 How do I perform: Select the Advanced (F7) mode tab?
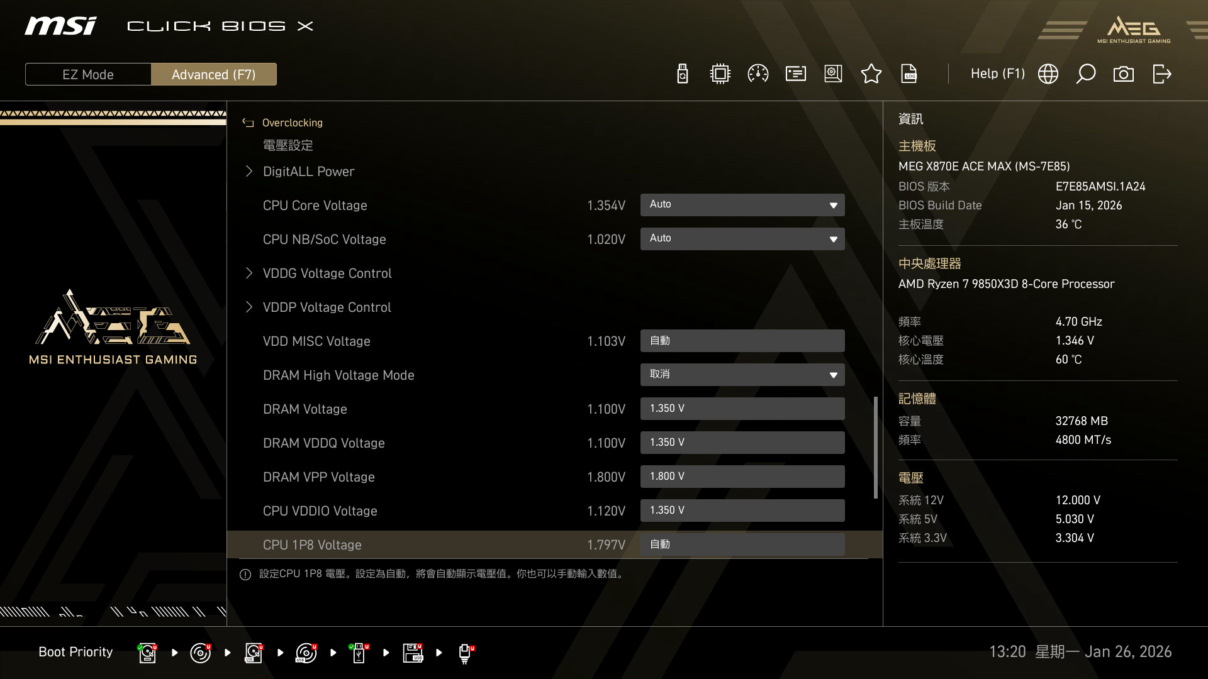tap(213, 74)
